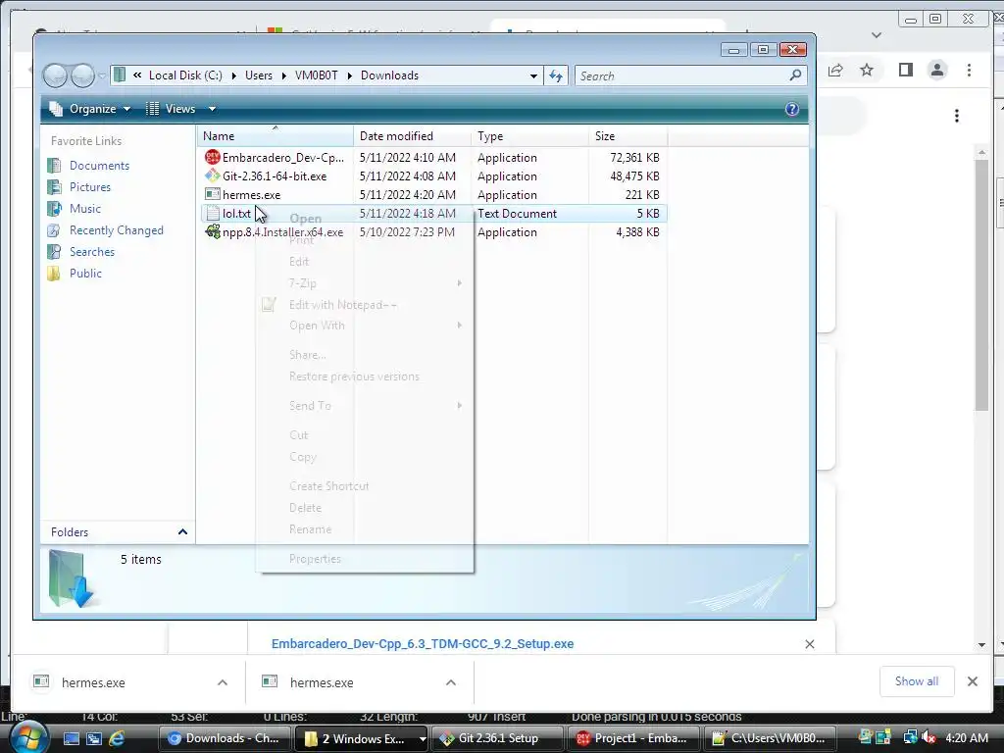Click the Pictures icon in Favorite Links
The width and height of the screenshot is (1004, 753).
coord(55,187)
